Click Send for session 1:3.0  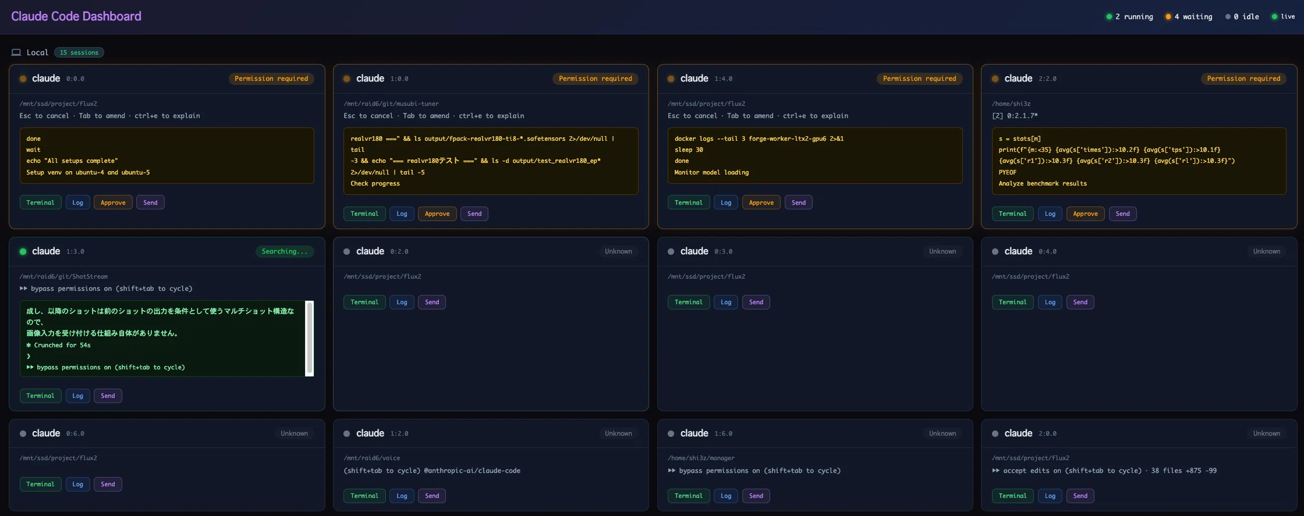(108, 396)
